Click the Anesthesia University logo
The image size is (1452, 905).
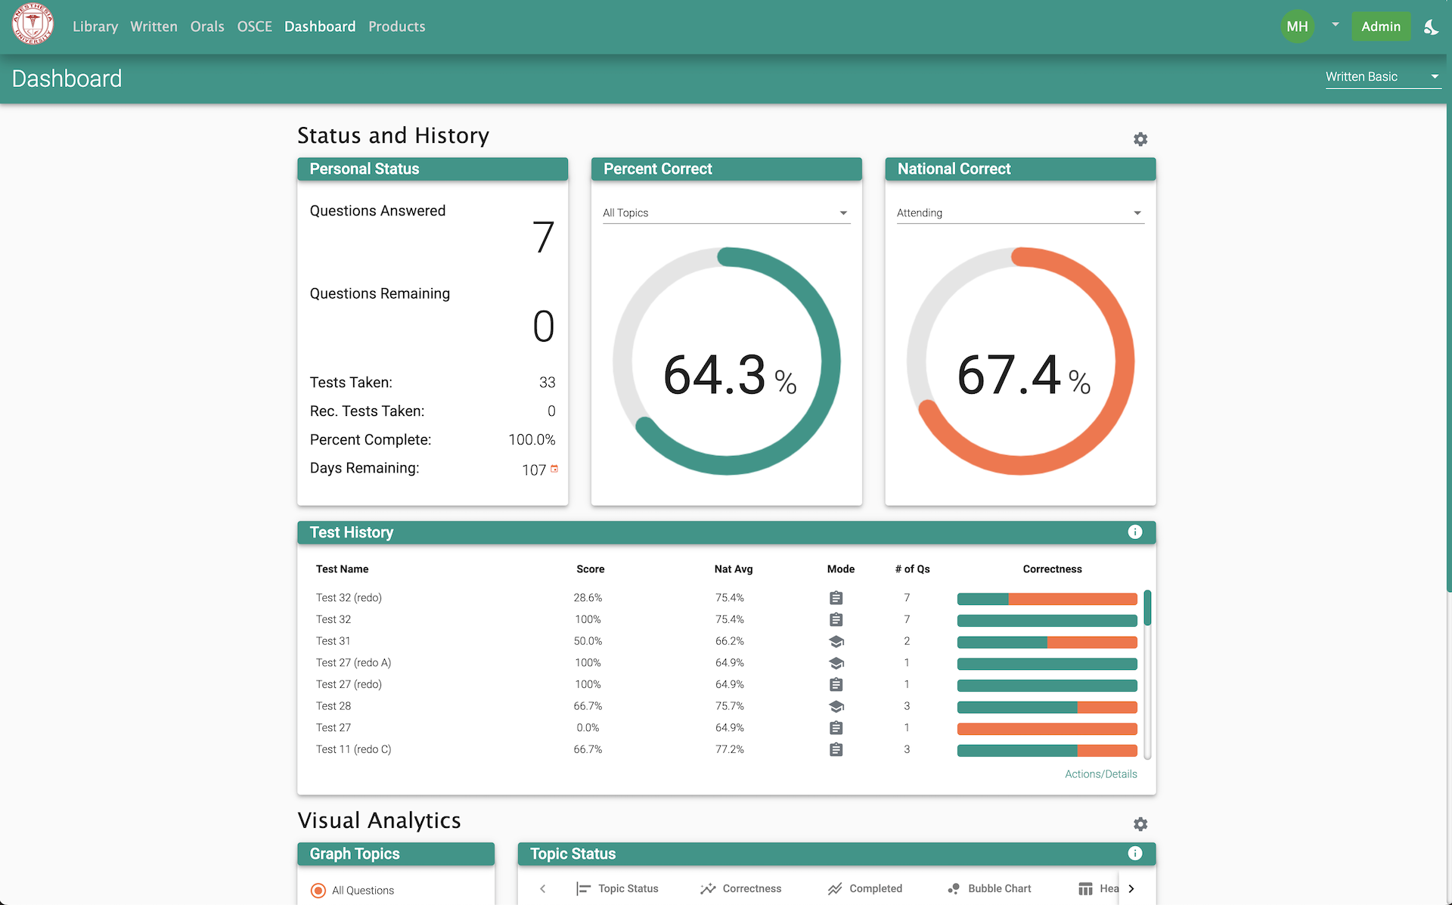pyautogui.click(x=33, y=24)
